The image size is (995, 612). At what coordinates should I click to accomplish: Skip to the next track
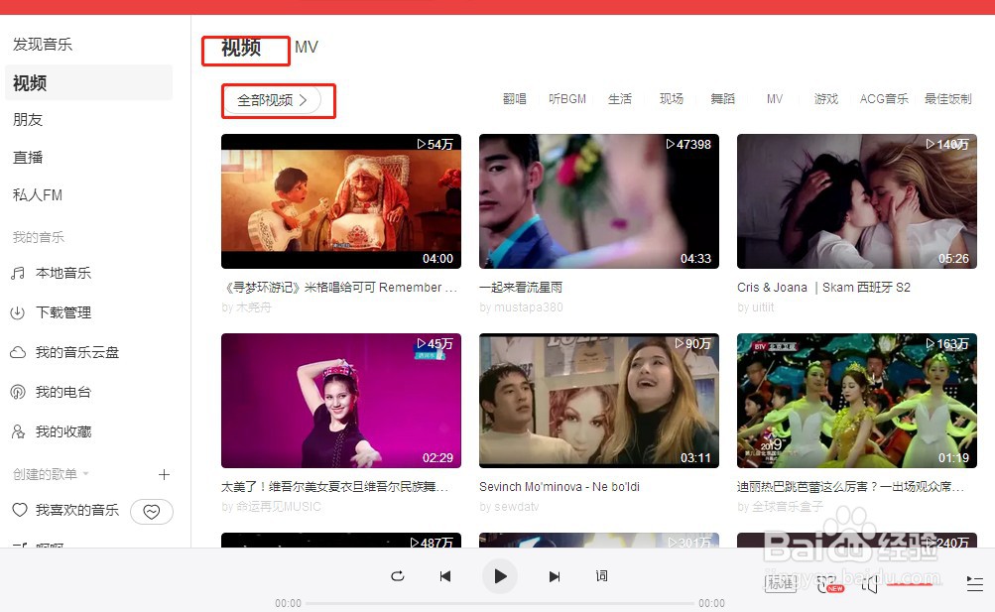click(x=555, y=576)
